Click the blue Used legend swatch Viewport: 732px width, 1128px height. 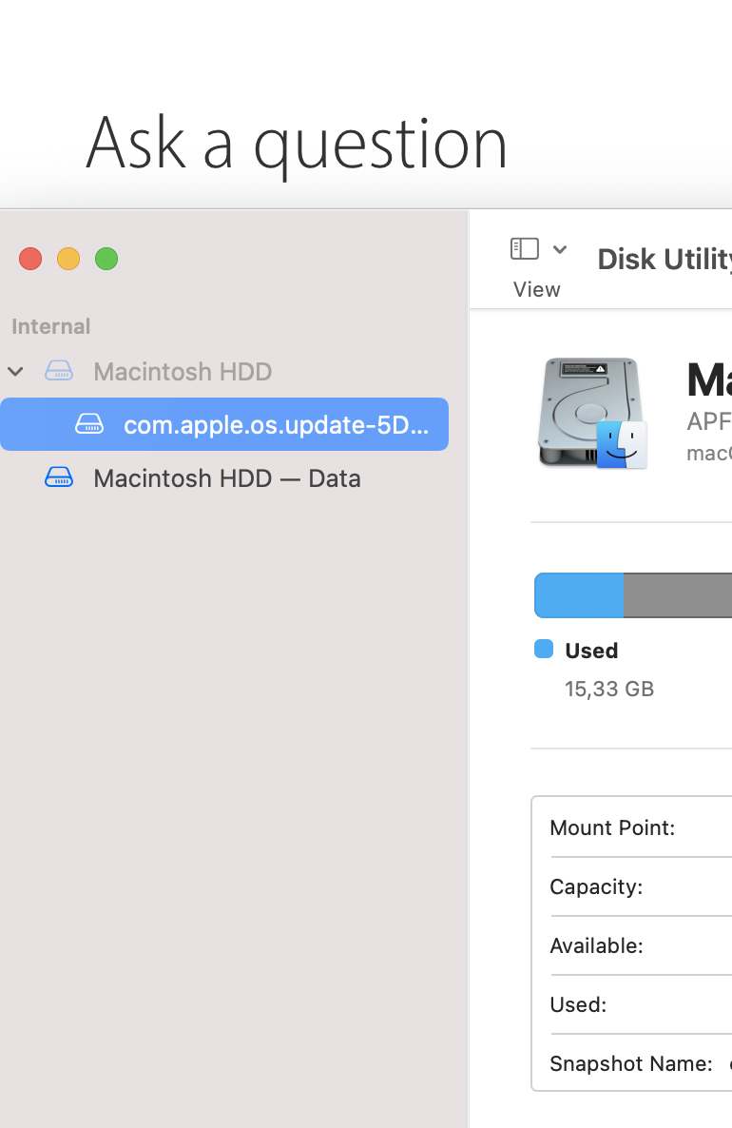click(544, 650)
